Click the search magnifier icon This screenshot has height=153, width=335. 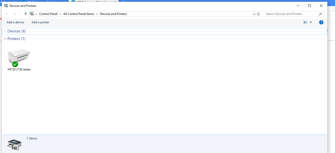320,14
